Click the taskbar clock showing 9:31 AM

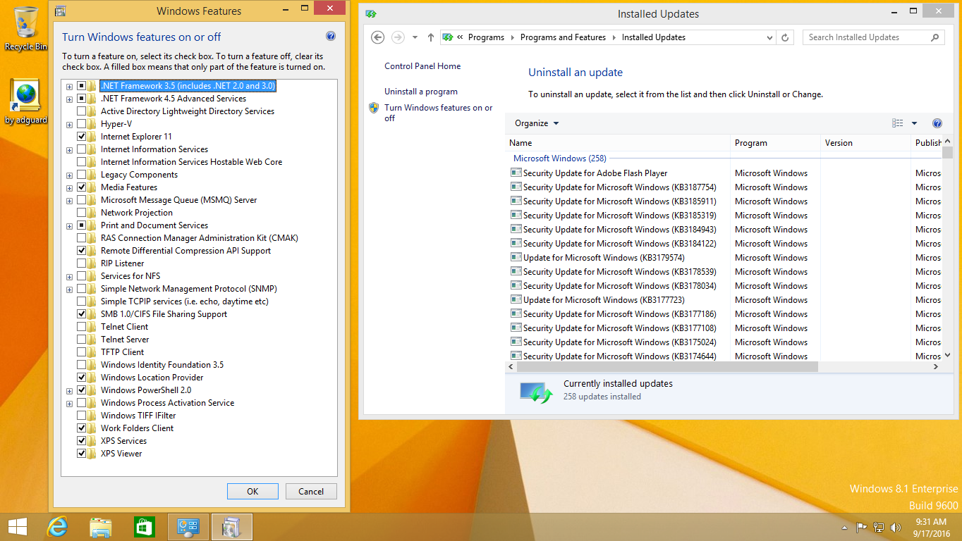coord(930,527)
